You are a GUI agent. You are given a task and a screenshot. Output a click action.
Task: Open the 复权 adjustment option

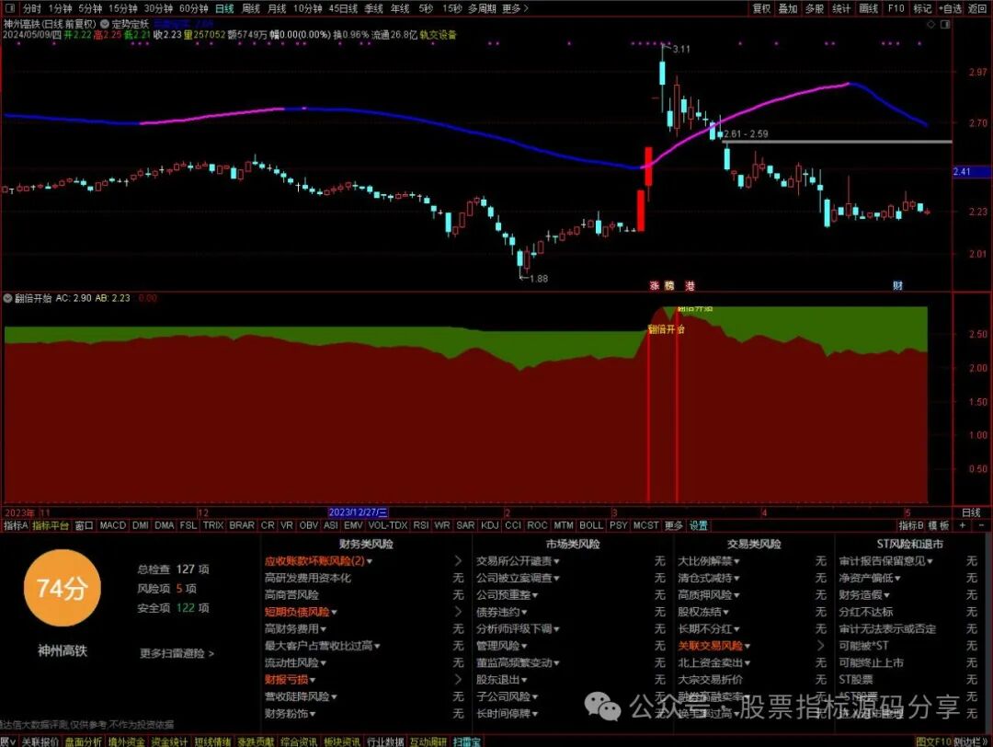coord(761,8)
